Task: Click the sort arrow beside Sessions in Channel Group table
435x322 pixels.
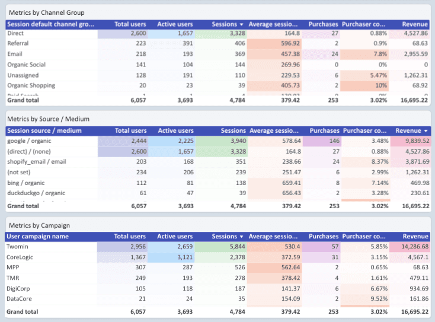Action: (x=241, y=24)
